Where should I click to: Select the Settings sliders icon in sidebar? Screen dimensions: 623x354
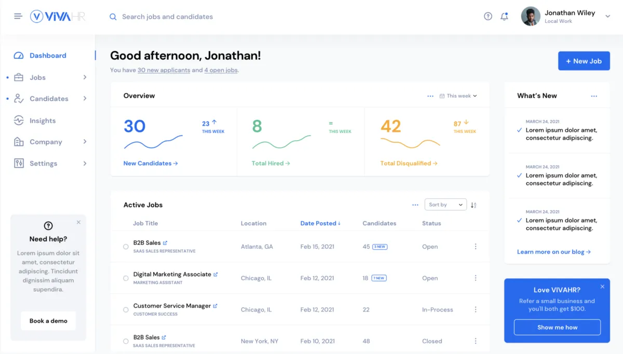(18, 163)
